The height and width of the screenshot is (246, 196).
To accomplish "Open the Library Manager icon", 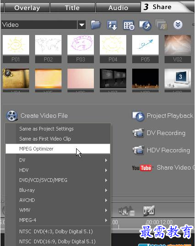I will (129, 25).
